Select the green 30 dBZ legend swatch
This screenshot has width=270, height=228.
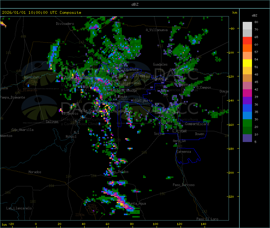(x=247, y=123)
